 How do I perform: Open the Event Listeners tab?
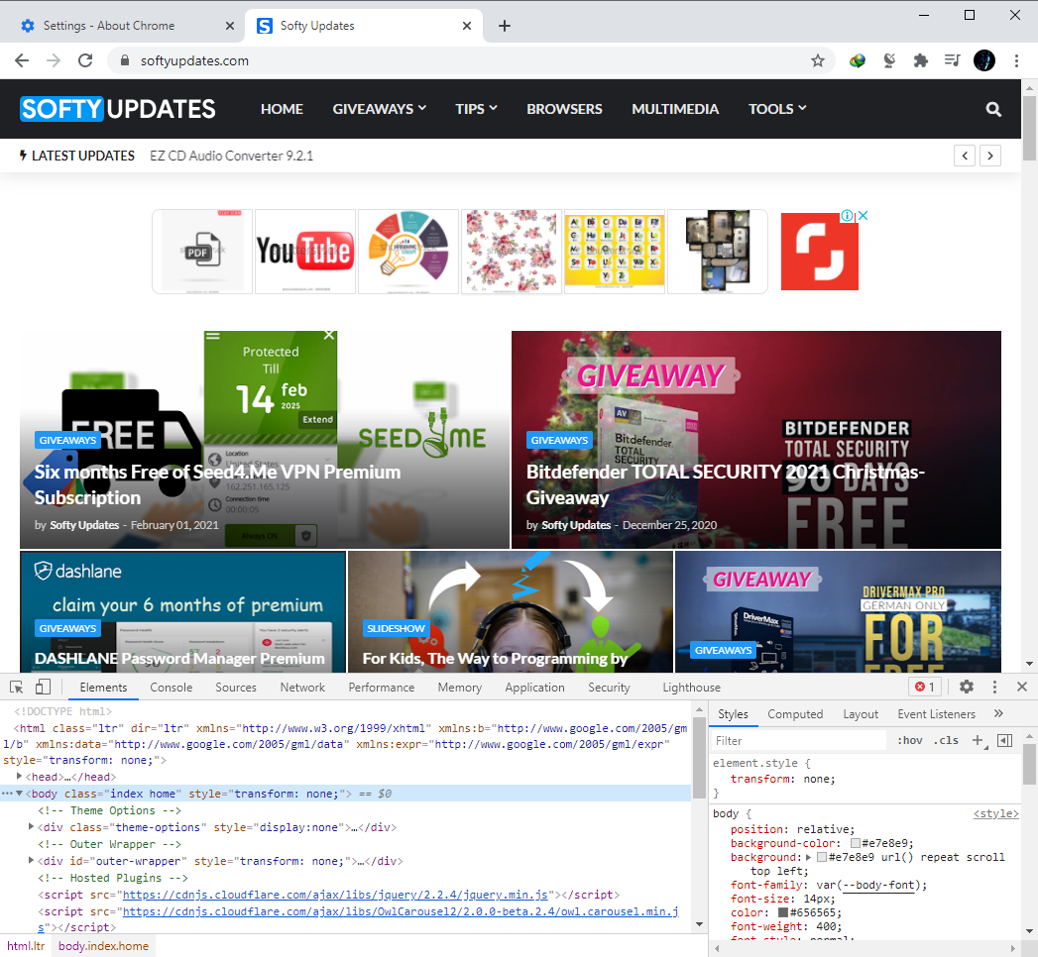(x=936, y=714)
